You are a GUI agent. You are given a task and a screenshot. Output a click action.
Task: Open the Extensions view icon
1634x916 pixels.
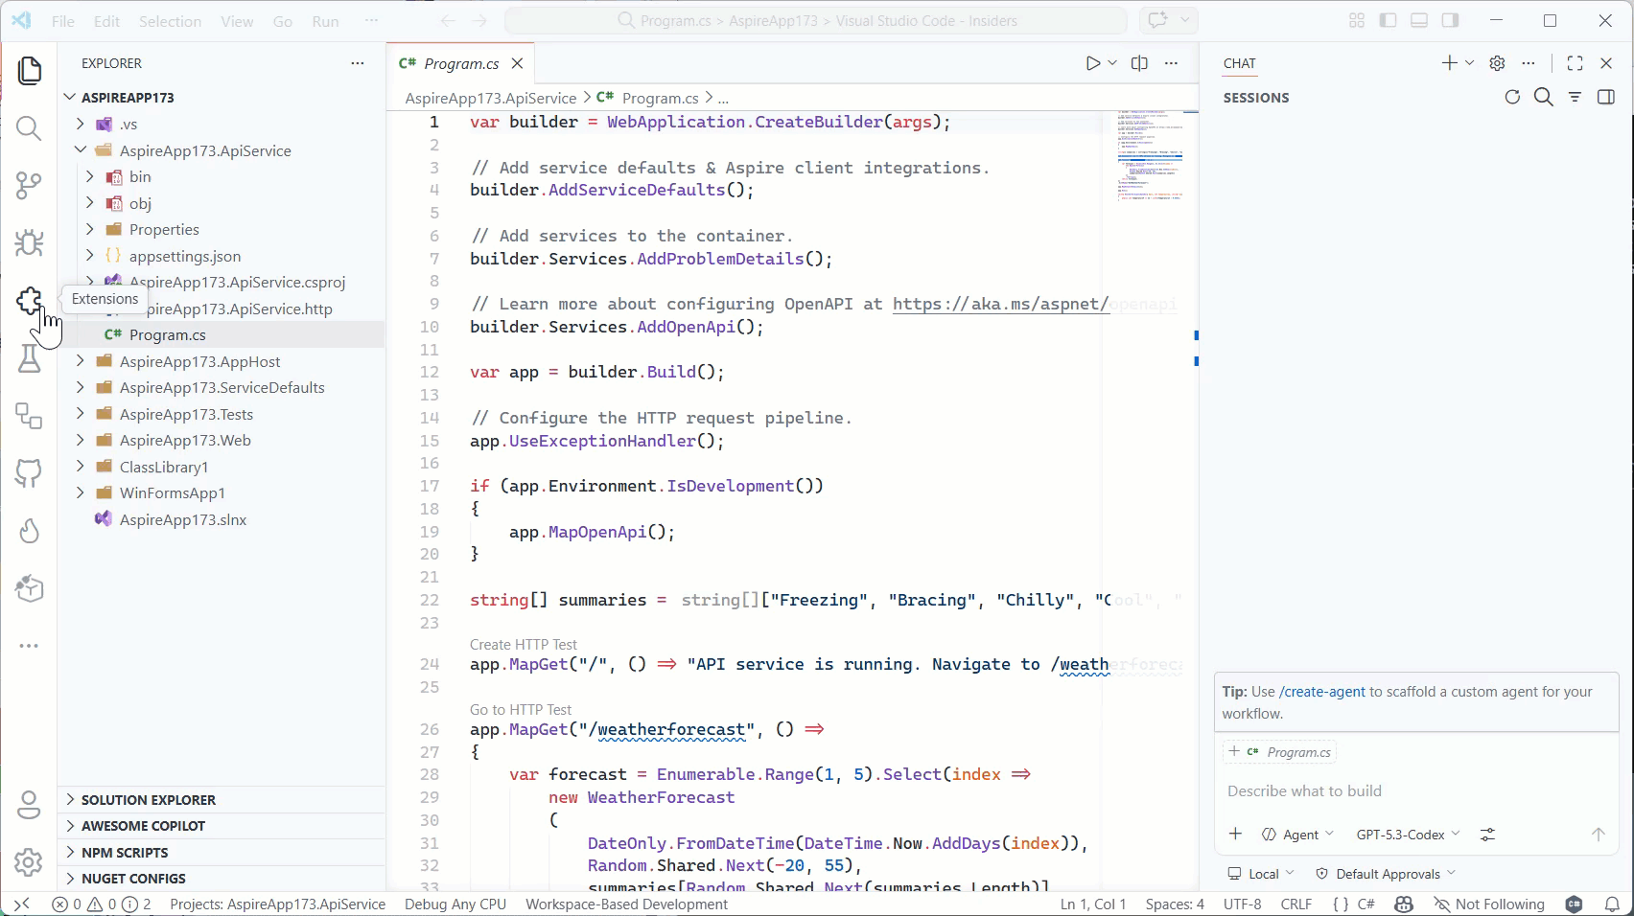point(29,300)
